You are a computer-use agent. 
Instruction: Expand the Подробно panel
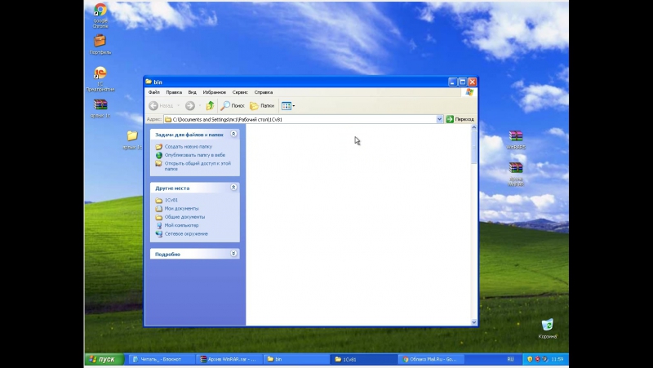point(233,254)
